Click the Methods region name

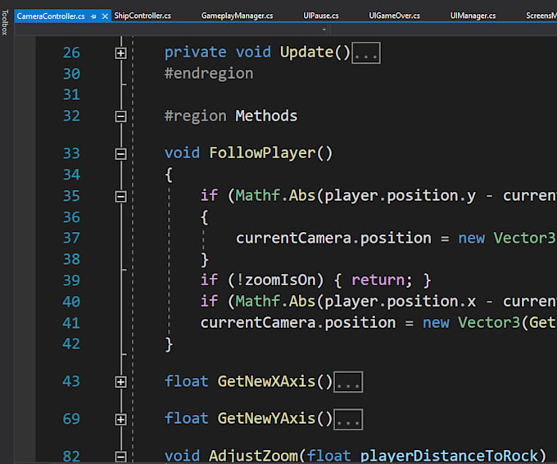coord(266,116)
